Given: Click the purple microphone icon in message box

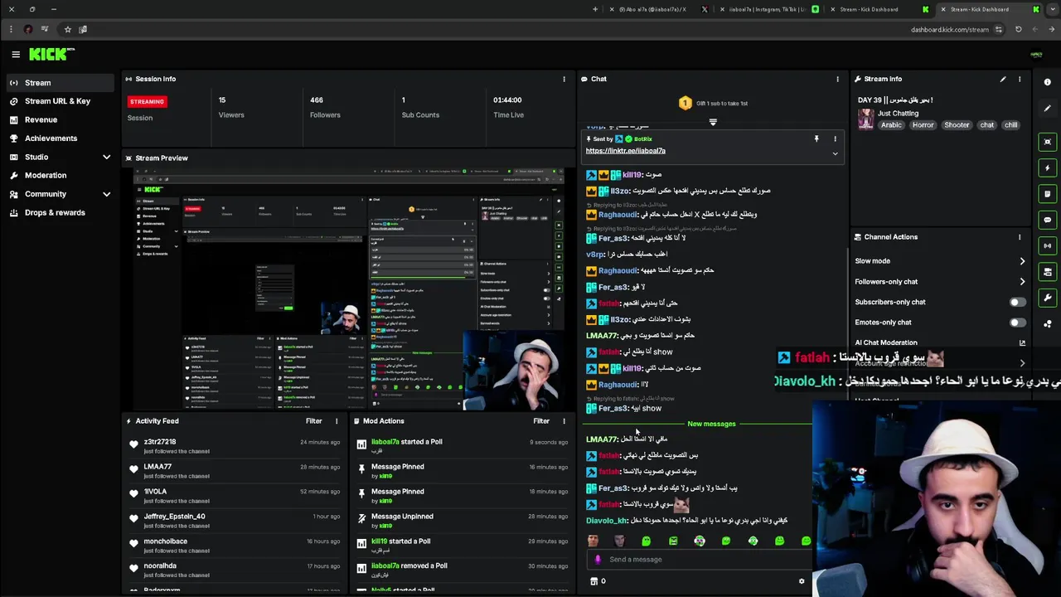Looking at the screenshot, I should point(598,560).
